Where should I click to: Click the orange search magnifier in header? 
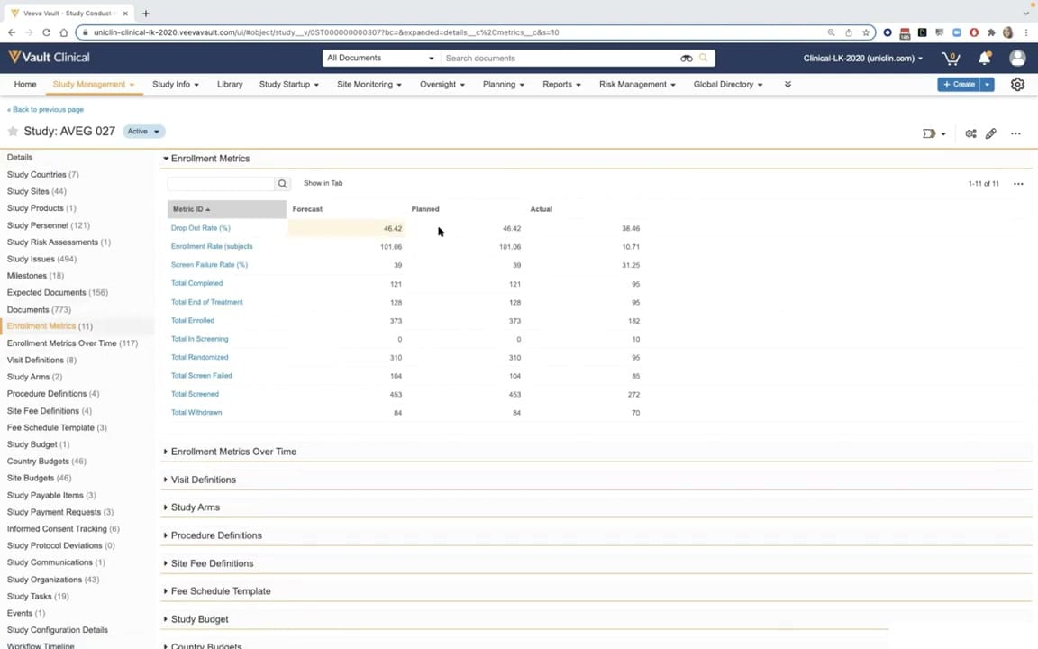(x=703, y=58)
